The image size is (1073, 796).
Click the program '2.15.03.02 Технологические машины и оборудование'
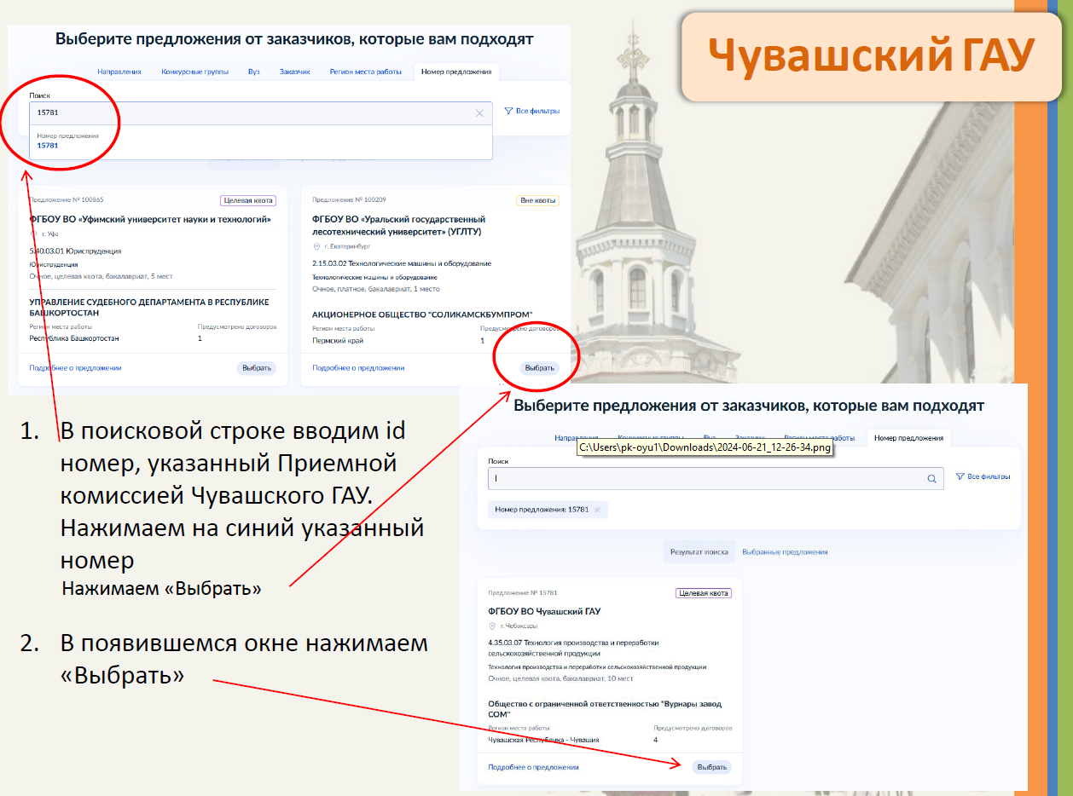pos(402,264)
